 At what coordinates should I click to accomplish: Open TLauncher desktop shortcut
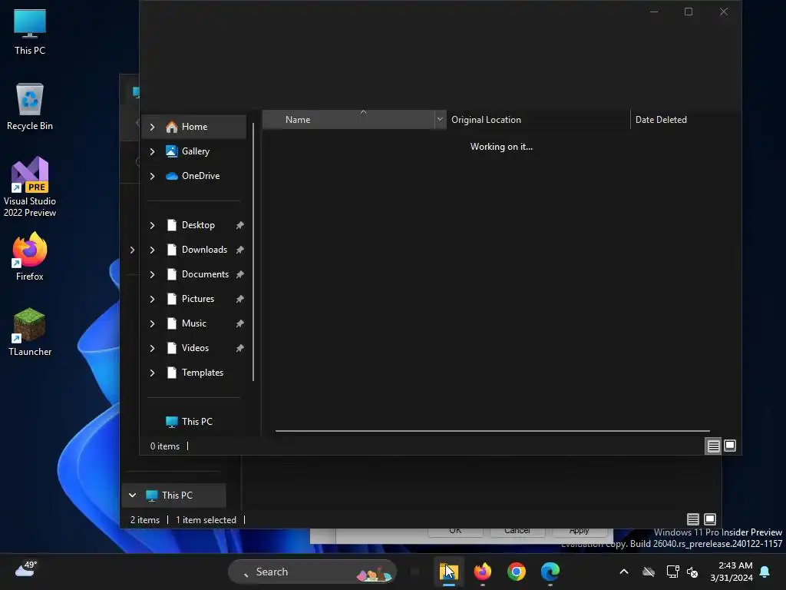tap(30, 332)
